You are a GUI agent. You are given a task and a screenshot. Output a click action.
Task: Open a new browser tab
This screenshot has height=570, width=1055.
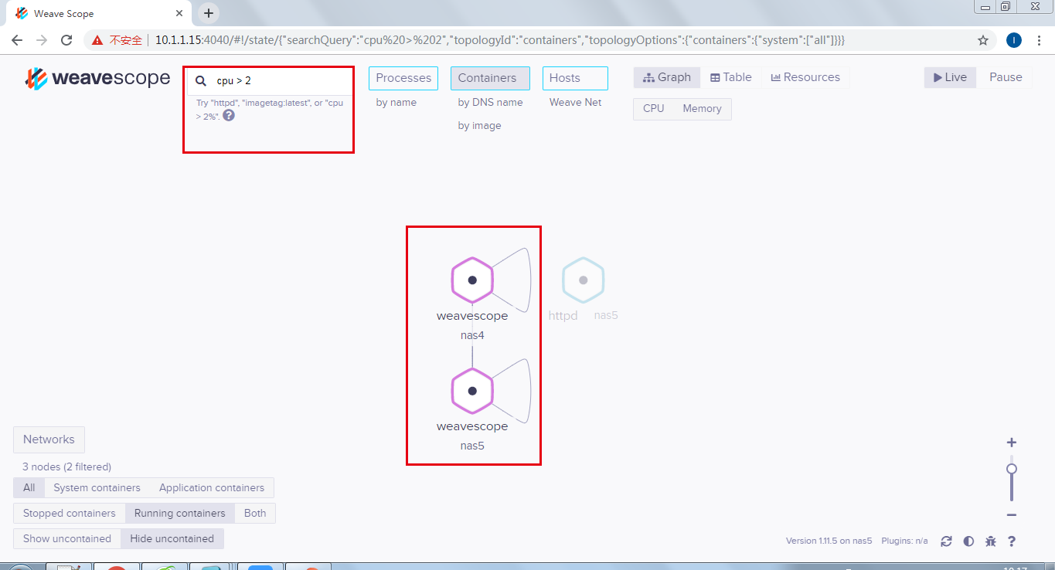tap(209, 13)
